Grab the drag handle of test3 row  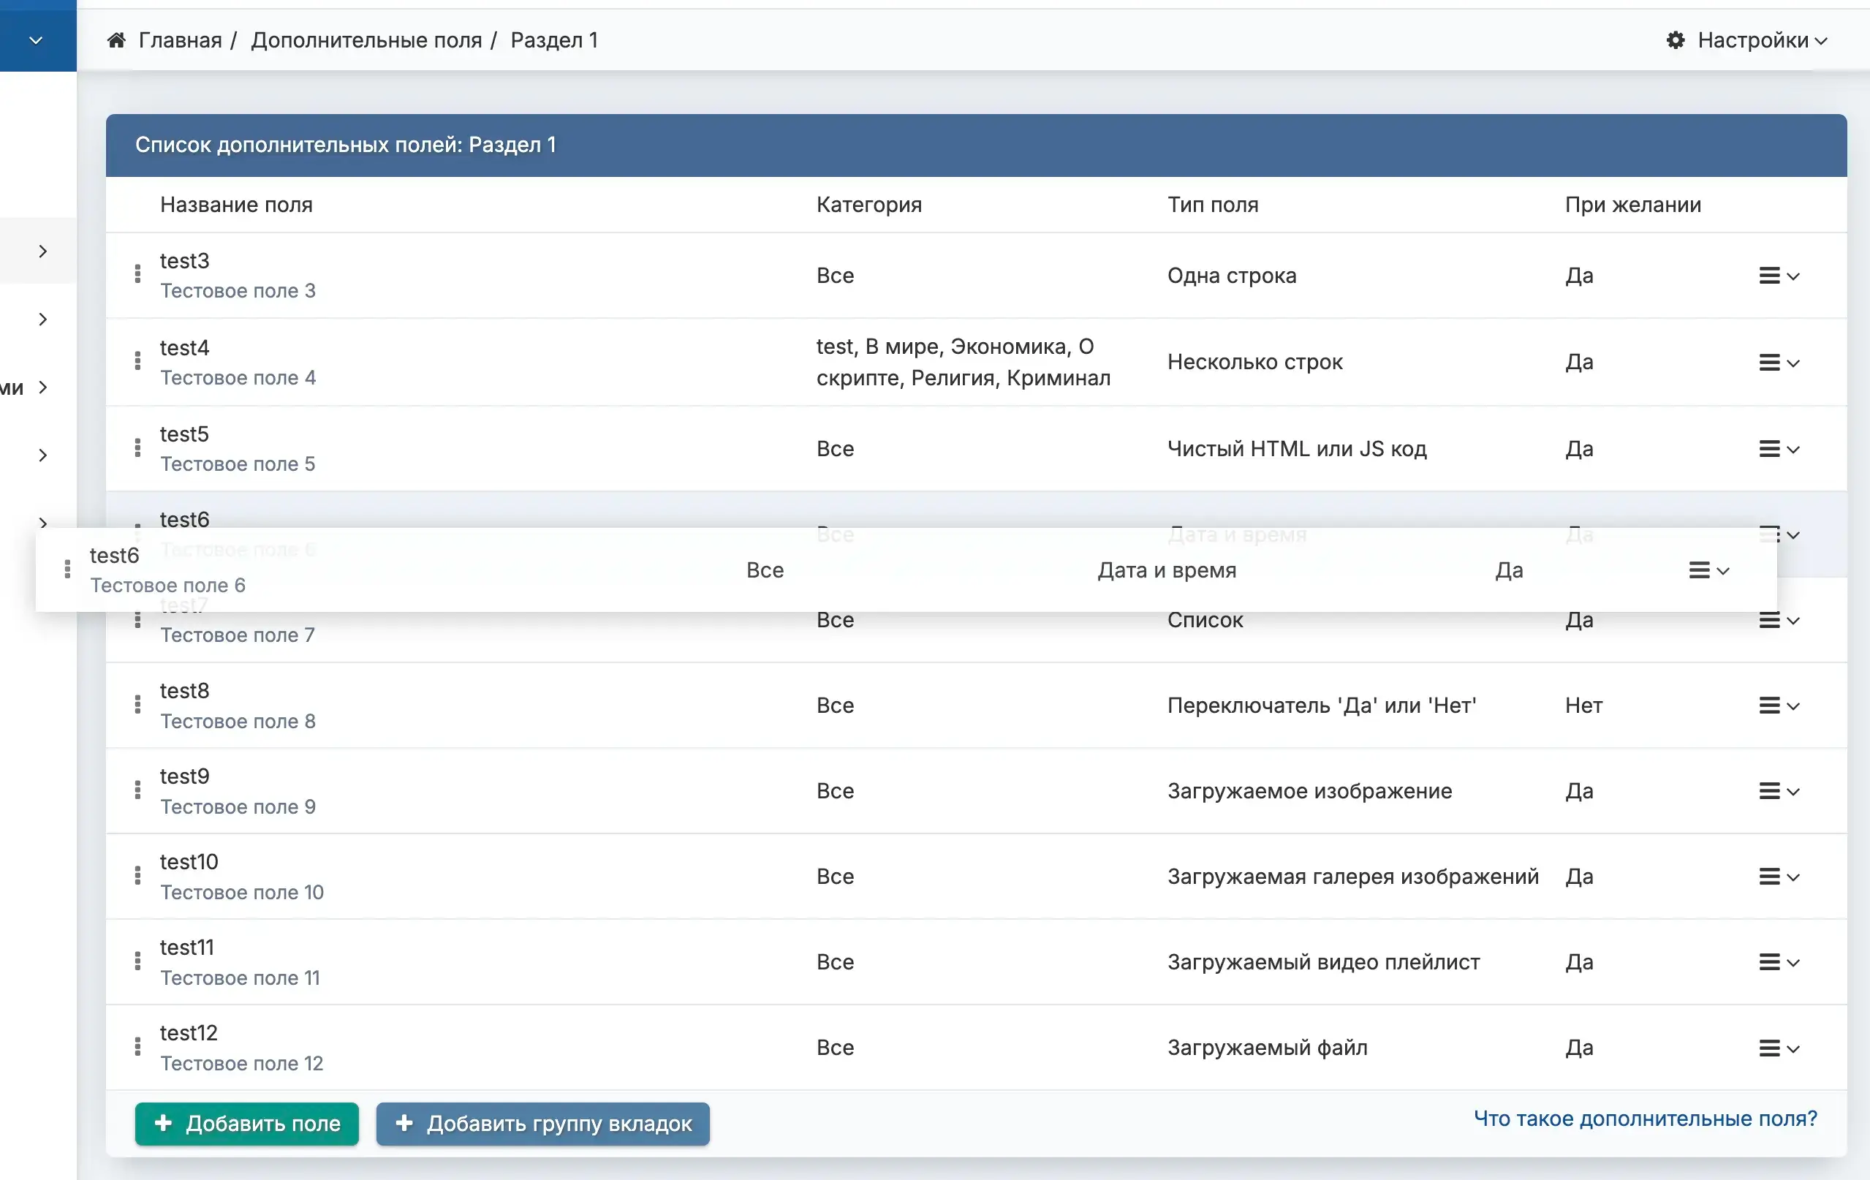coord(137,273)
